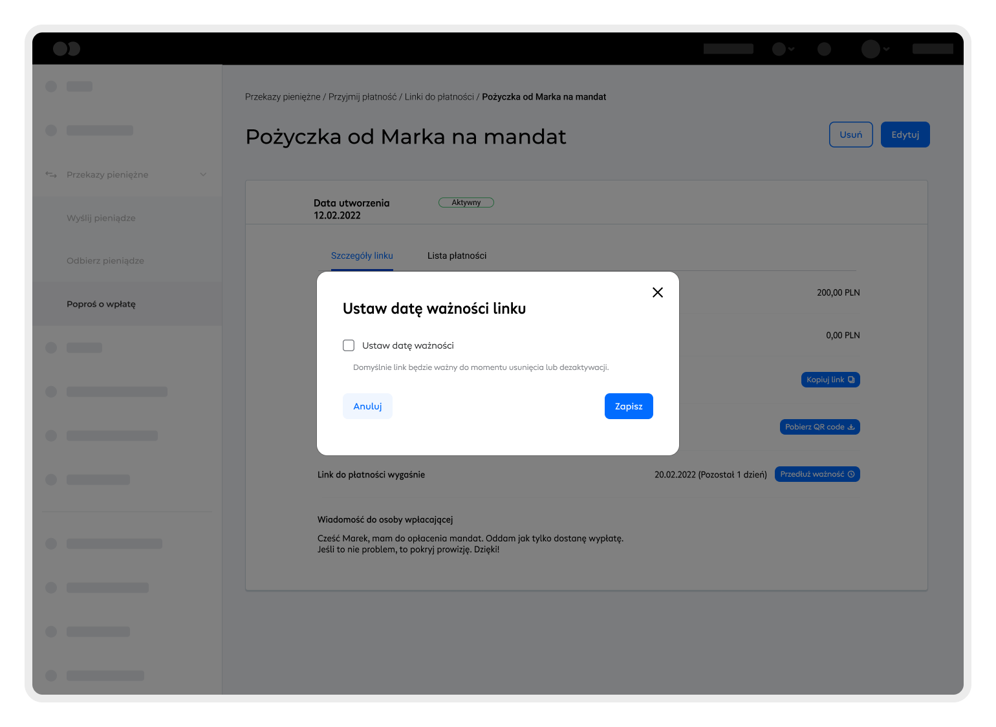
Task: Open Odbierz pieniądze in the sidebar
Action: (x=105, y=261)
